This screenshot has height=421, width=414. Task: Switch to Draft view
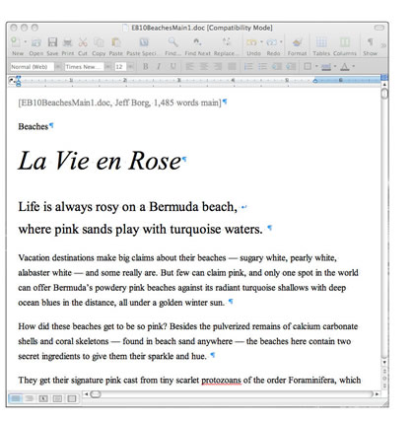point(15,398)
